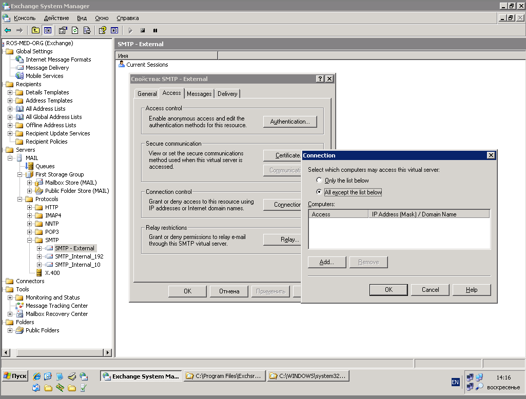Click the EN language indicator
Image resolution: width=526 pixels, height=399 pixels.
(455, 382)
